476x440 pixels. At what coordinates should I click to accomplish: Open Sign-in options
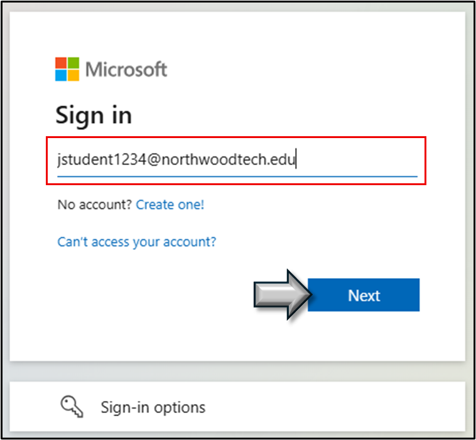click(153, 407)
